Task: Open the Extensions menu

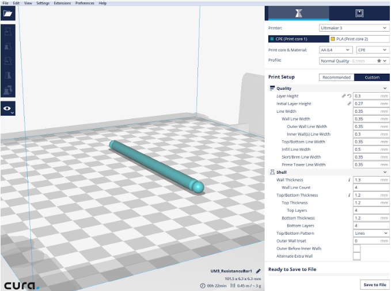Action: pyautogui.click(x=62, y=3)
